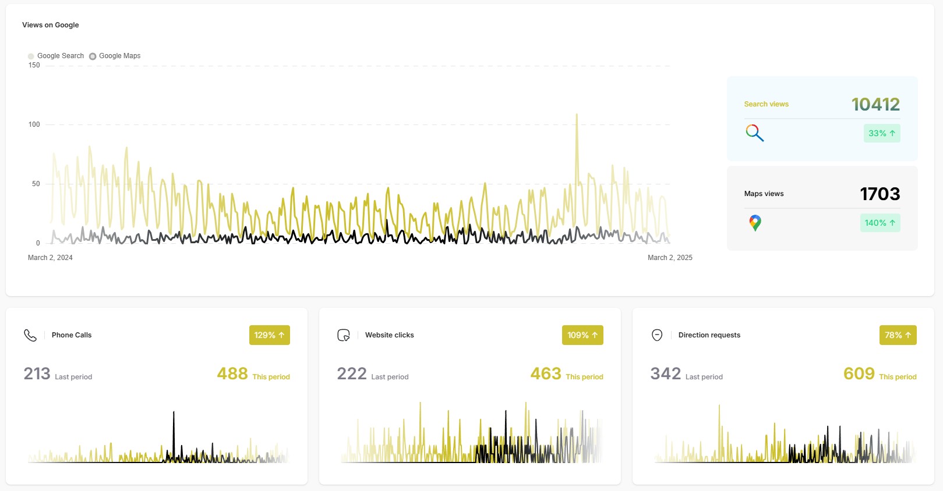Click the Direction requests location icon
Screen dimensions: 943x491
coord(657,335)
